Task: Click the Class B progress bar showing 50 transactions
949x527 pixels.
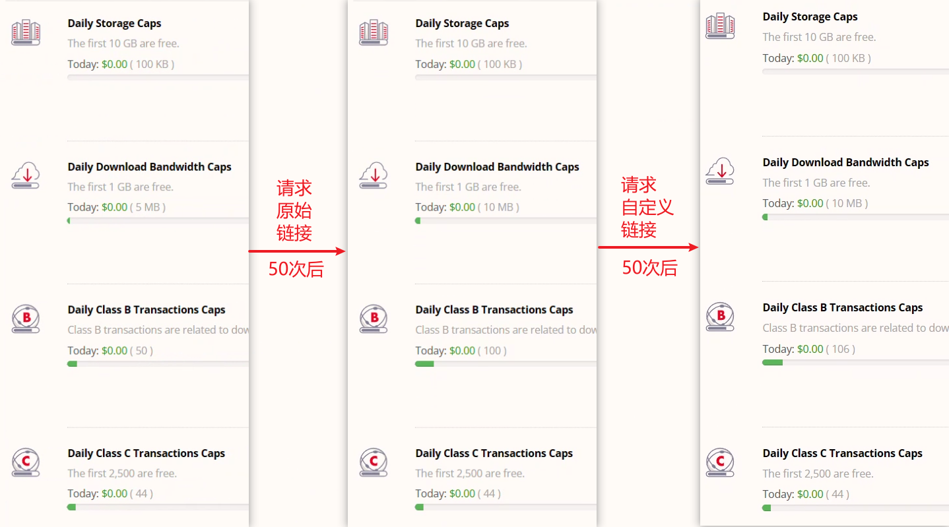Action: [158, 363]
